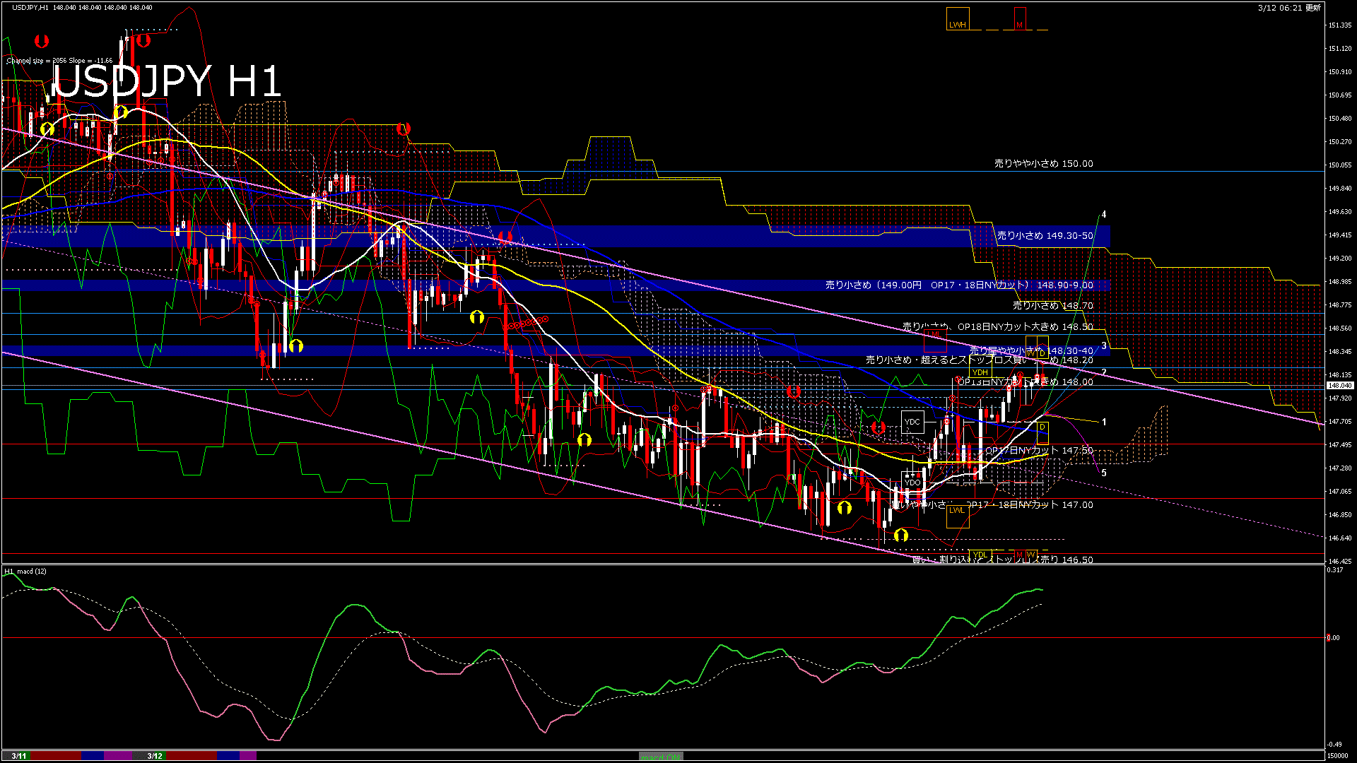Click the 3/11 date marker

click(19, 756)
